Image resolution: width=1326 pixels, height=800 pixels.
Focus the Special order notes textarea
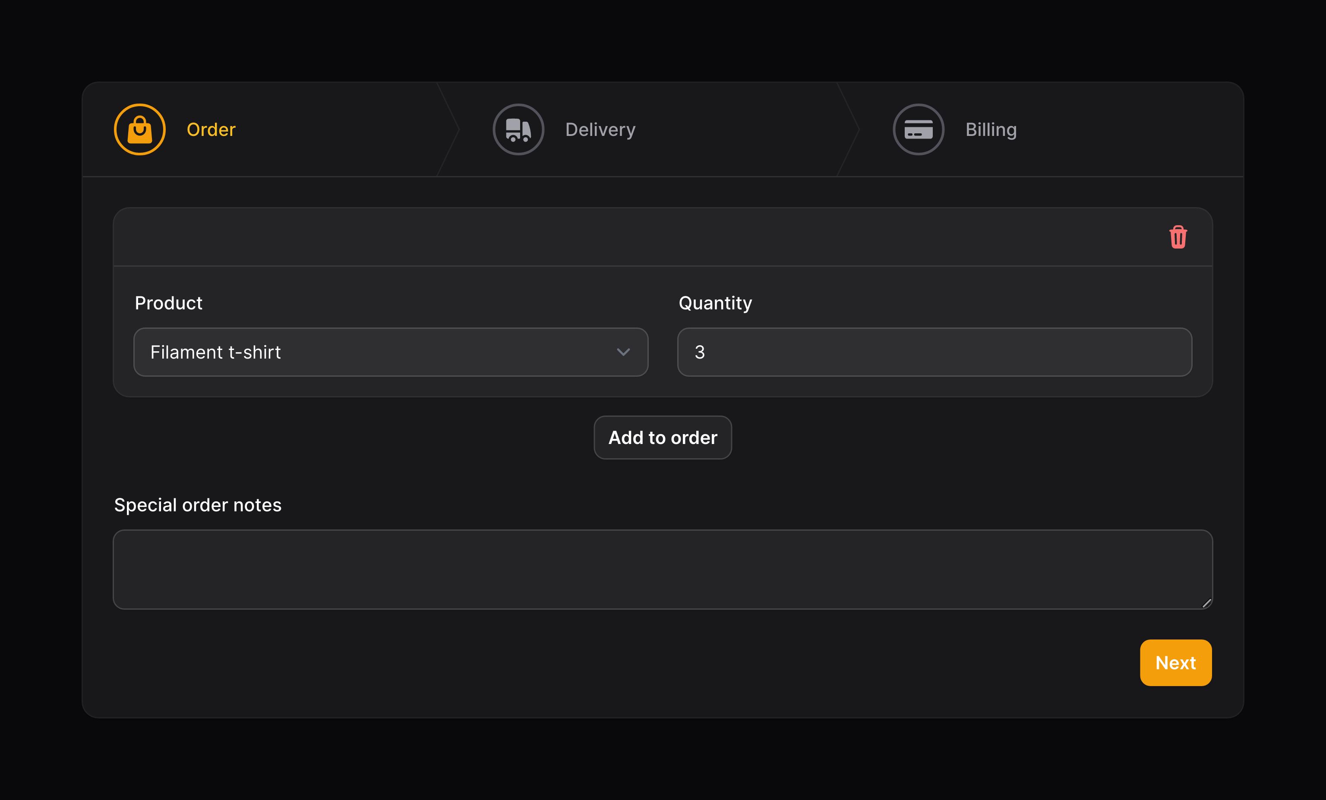coord(663,569)
